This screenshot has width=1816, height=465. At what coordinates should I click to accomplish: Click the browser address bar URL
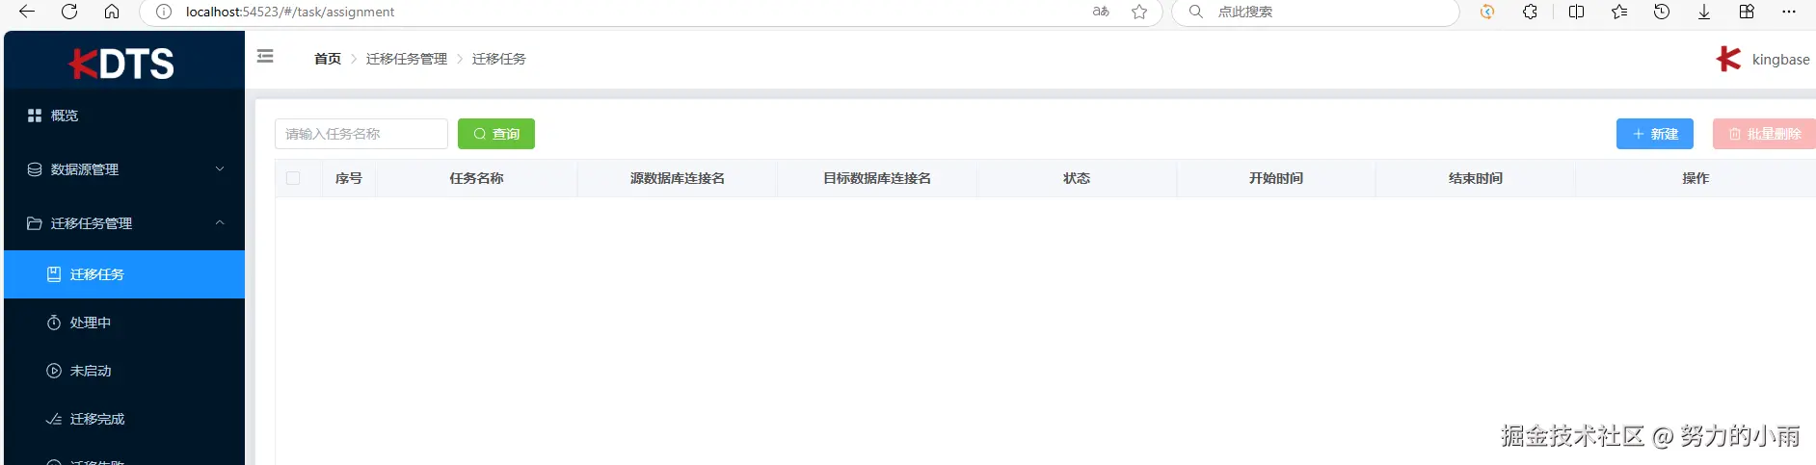(290, 12)
